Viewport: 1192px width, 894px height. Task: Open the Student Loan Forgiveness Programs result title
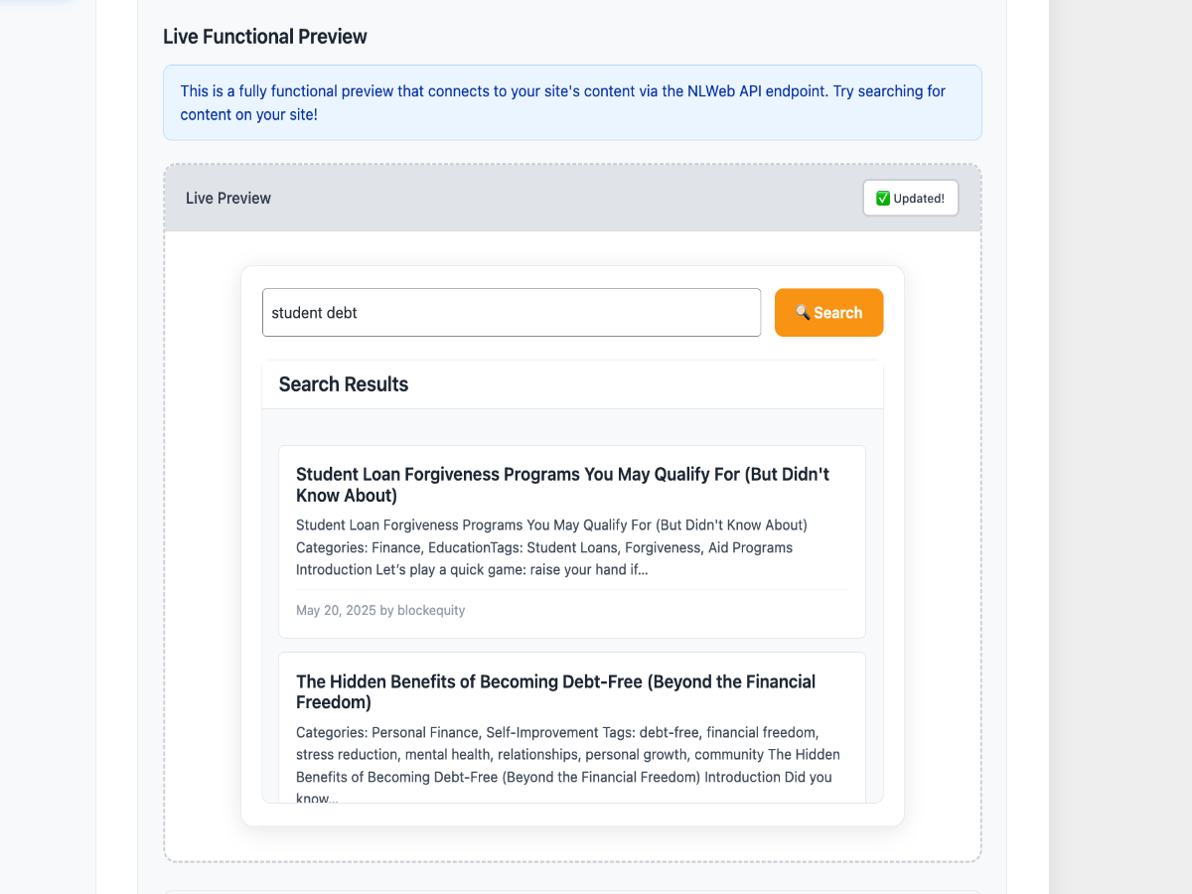563,485
